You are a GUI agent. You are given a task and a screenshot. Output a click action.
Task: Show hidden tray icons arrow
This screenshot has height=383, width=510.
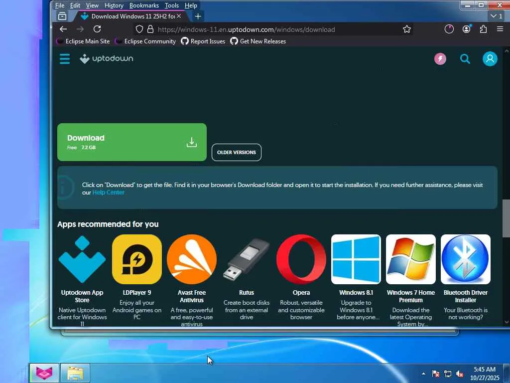[x=423, y=374]
